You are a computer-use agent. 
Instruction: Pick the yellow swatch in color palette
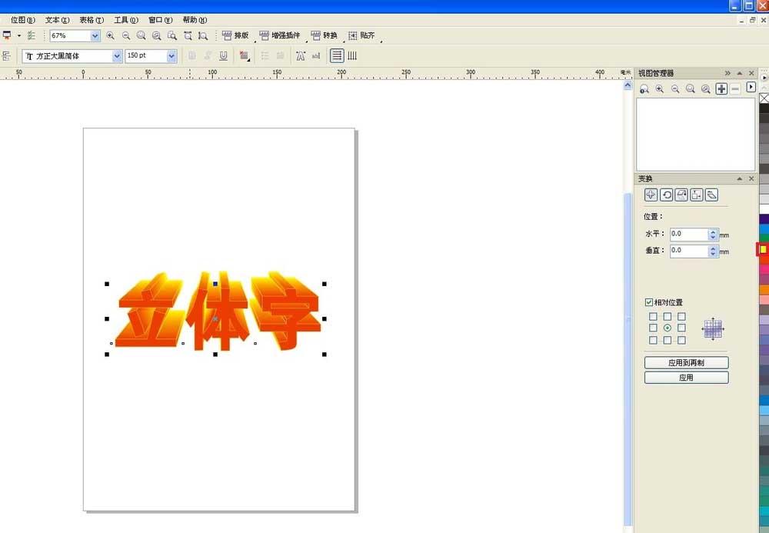point(763,250)
